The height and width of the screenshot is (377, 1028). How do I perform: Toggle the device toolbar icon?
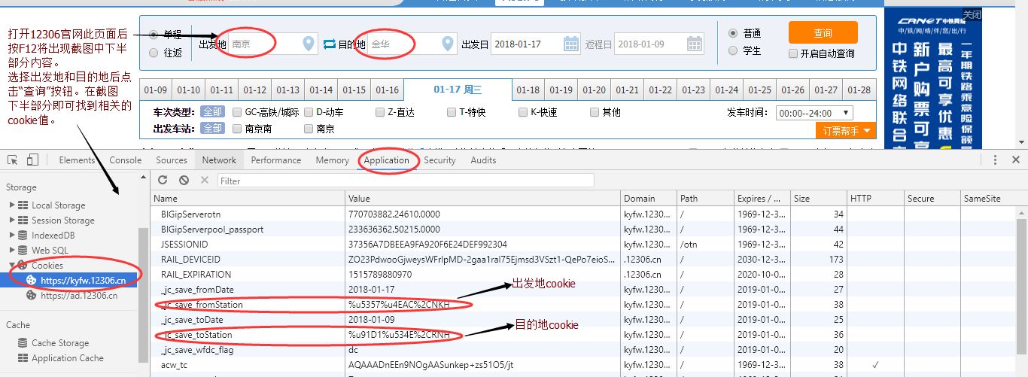coord(32,160)
